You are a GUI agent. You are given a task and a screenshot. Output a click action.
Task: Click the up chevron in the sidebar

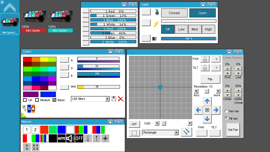(10, 7)
